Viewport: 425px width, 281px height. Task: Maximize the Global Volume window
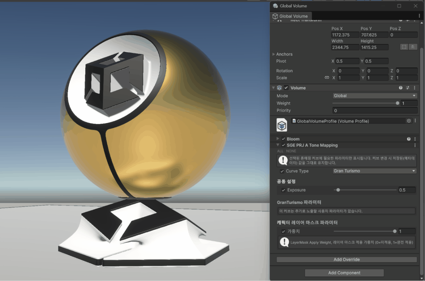click(x=399, y=6)
